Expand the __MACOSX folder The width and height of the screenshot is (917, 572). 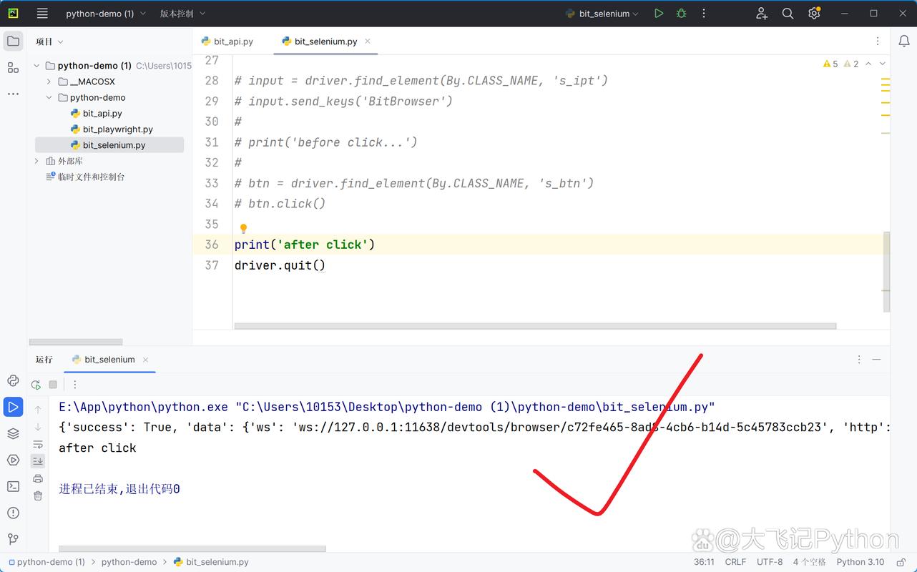49,82
